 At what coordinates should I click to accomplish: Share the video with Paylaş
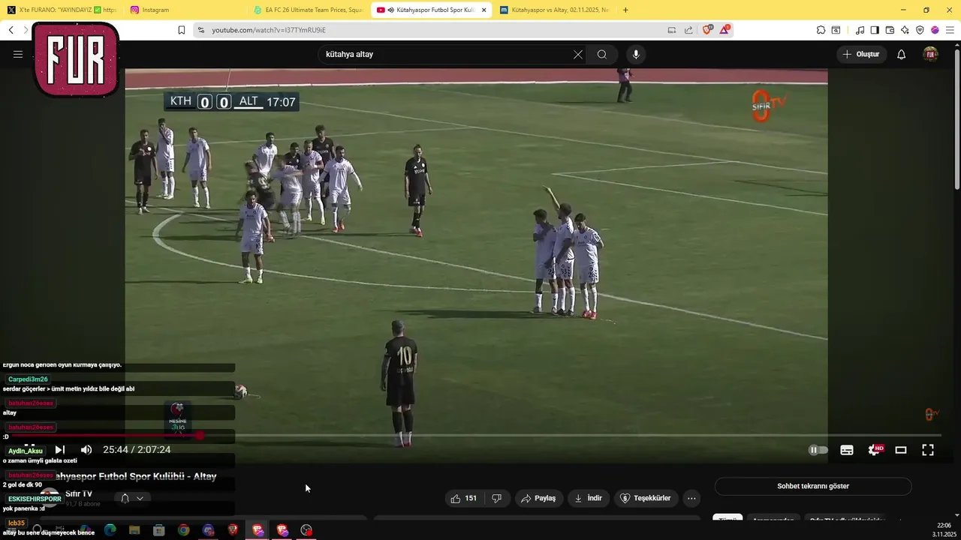538,498
